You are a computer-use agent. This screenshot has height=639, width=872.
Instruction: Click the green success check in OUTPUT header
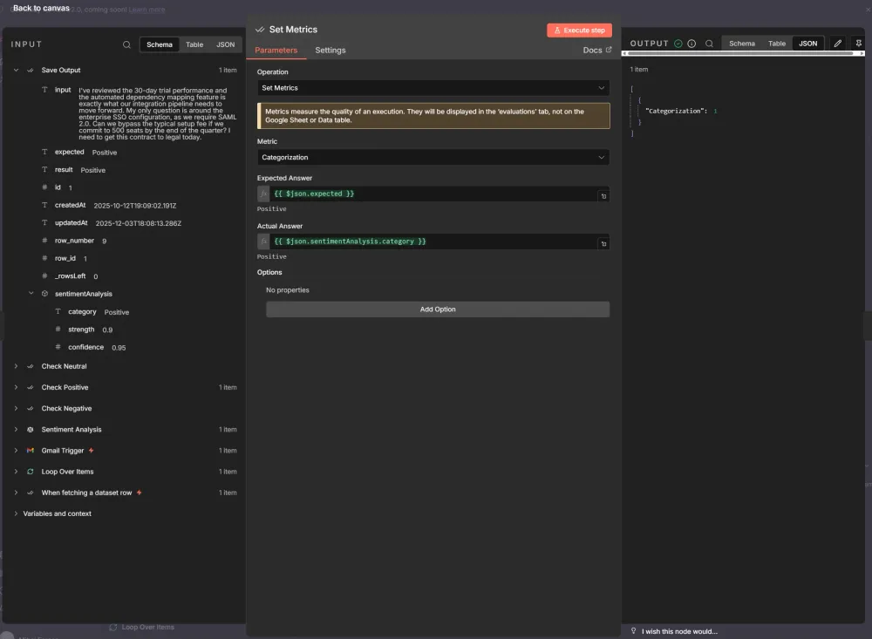point(678,43)
